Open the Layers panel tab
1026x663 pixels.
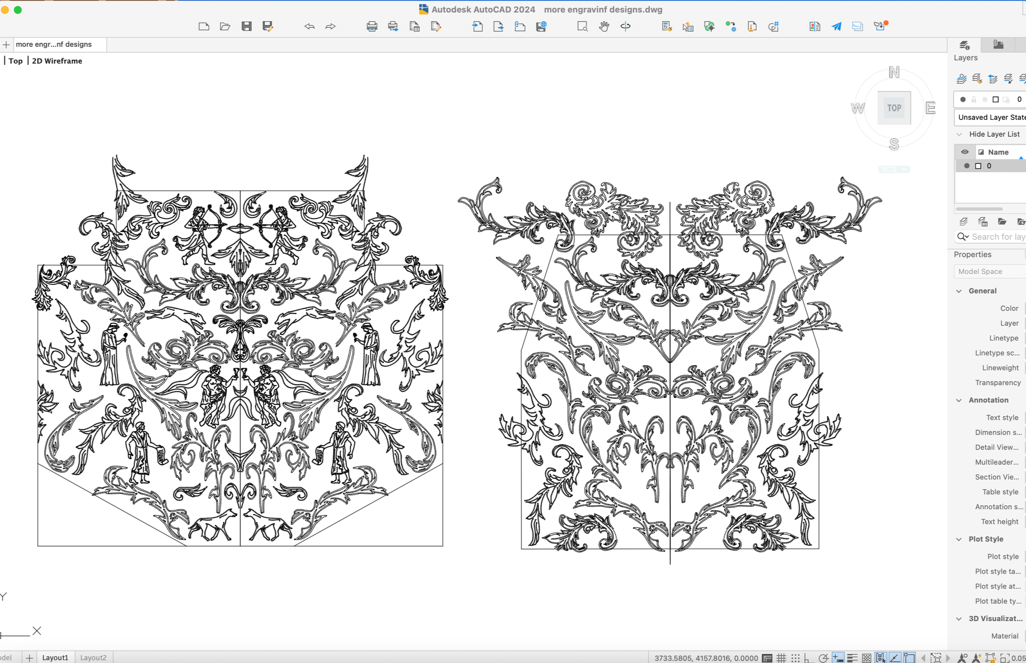tap(964, 45)
